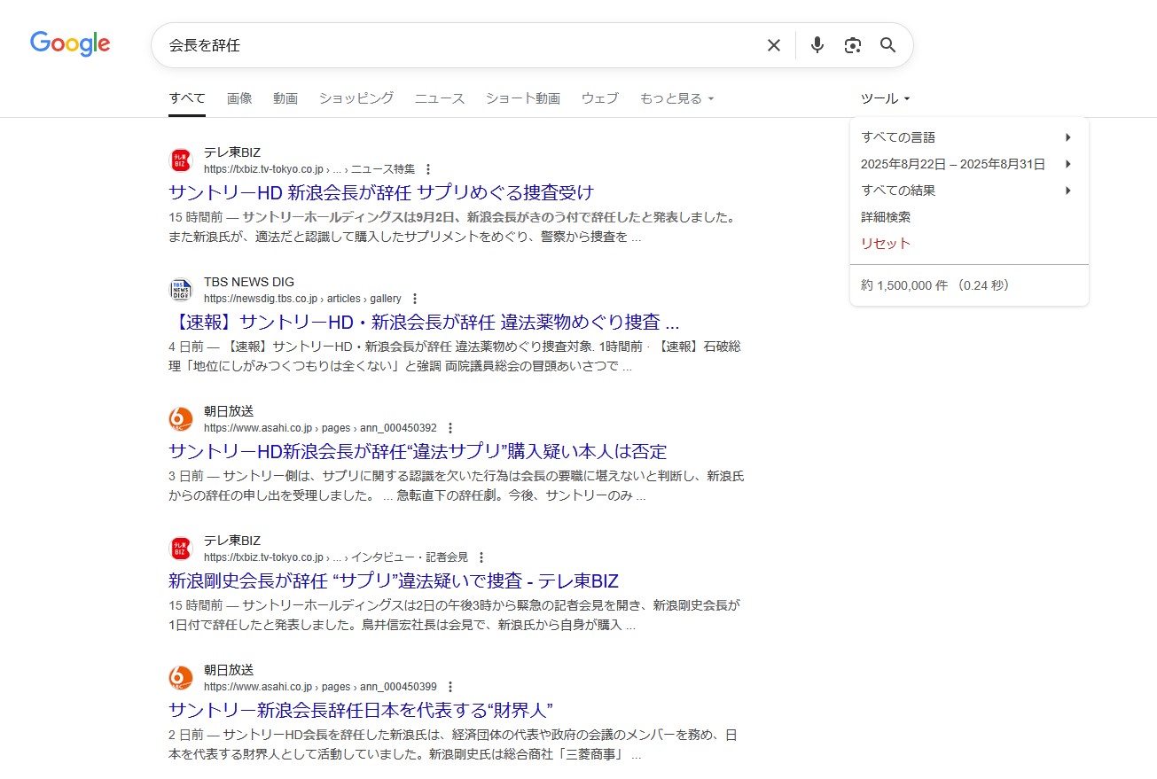Open サントリーHD新浪会長が辞任“違法サプリ” result
This screenshot has width=1157, height=779.
coord(418,451)
